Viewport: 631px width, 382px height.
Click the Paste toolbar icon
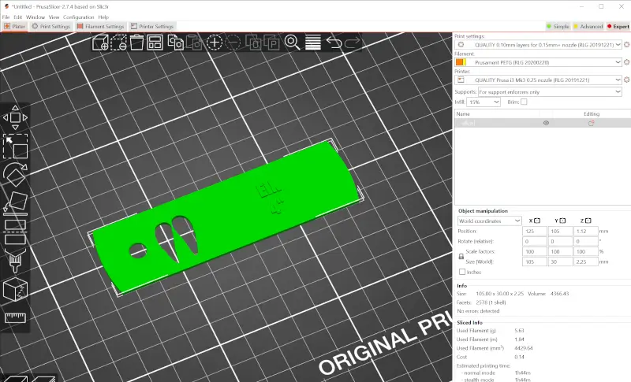point(194,43)
